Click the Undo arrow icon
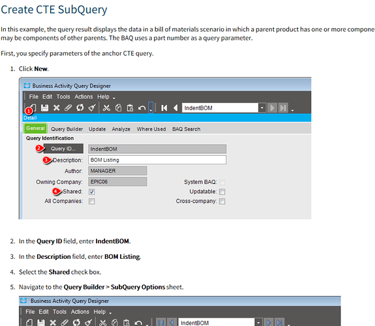375x326 pixels. coord(142,108)
